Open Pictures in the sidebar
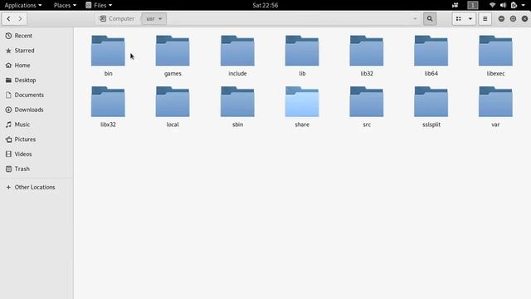 click(x=37, y=140)
